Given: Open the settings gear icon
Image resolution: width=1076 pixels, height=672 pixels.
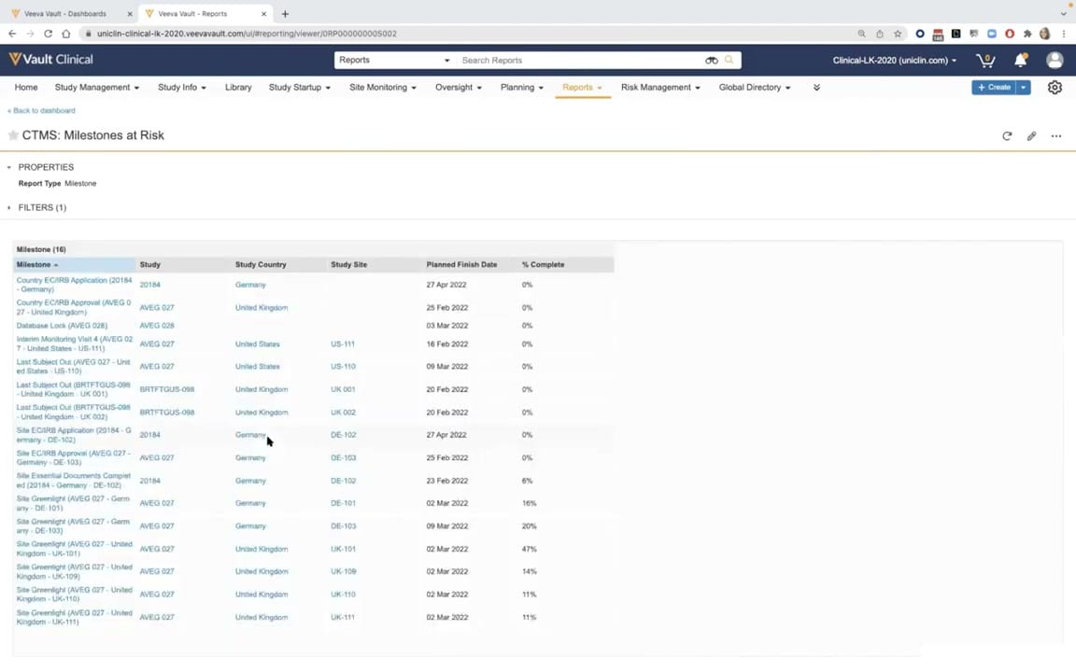Looking at the screenshot, I should 1055,88.
